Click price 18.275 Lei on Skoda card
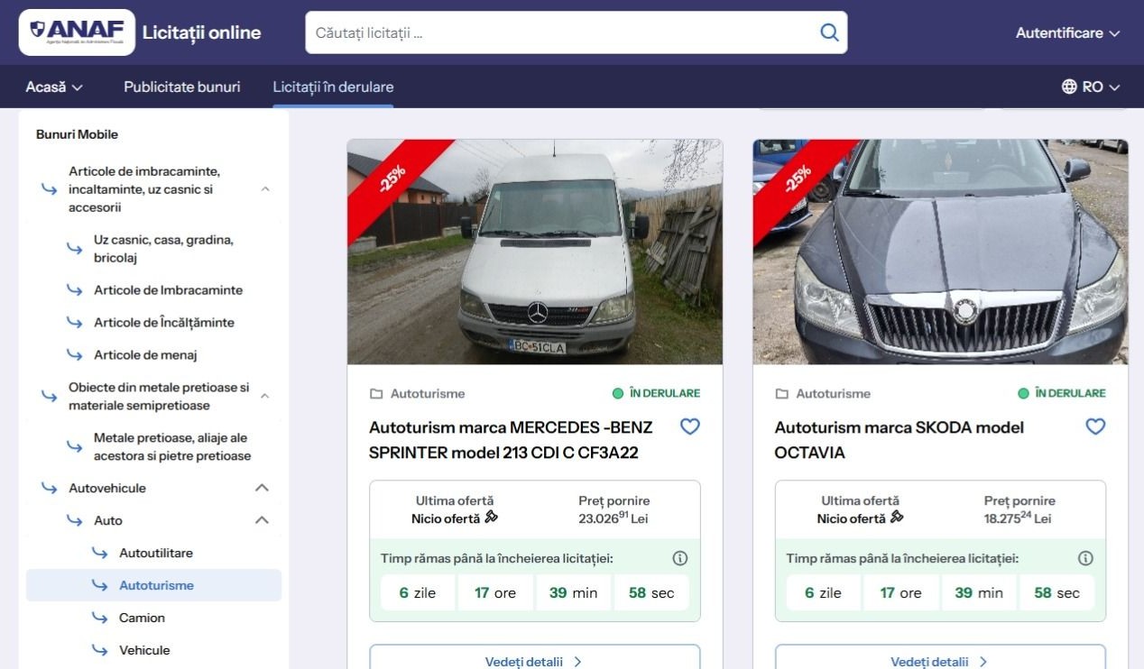1144x669 pixels. point(1019,518)
